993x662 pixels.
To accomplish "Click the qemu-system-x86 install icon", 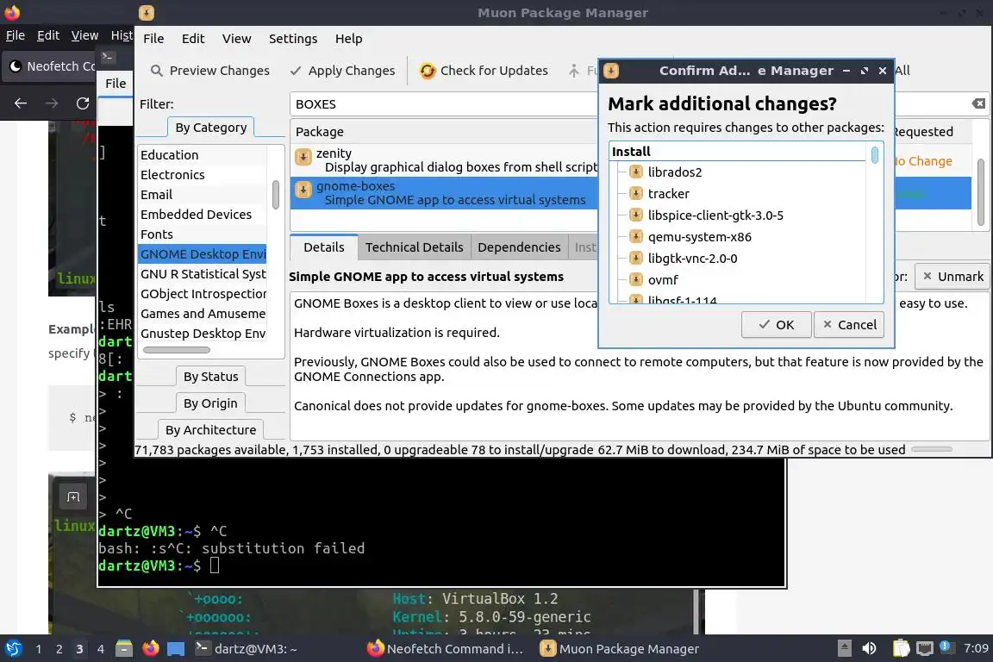I will pyautogui.click(x=636, y=236).
